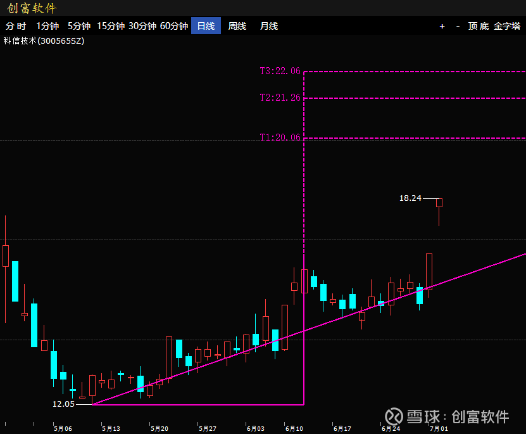The image size is (526, 434).
Task: Show the 月线 monthly chart
Action: tap(269, 26)
